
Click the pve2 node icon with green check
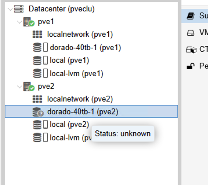29,86
